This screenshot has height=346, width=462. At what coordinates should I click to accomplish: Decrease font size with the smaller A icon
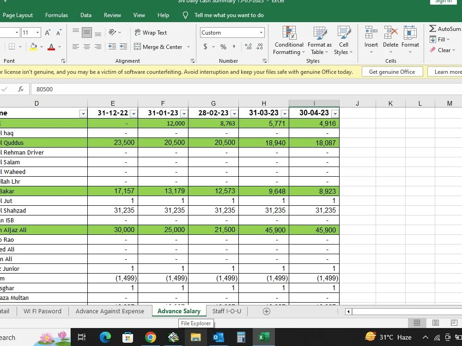point(59,32)
